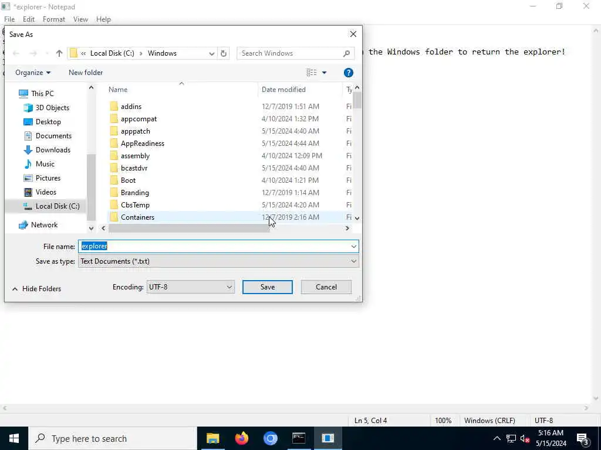Click the Save button

pos(268,287)
